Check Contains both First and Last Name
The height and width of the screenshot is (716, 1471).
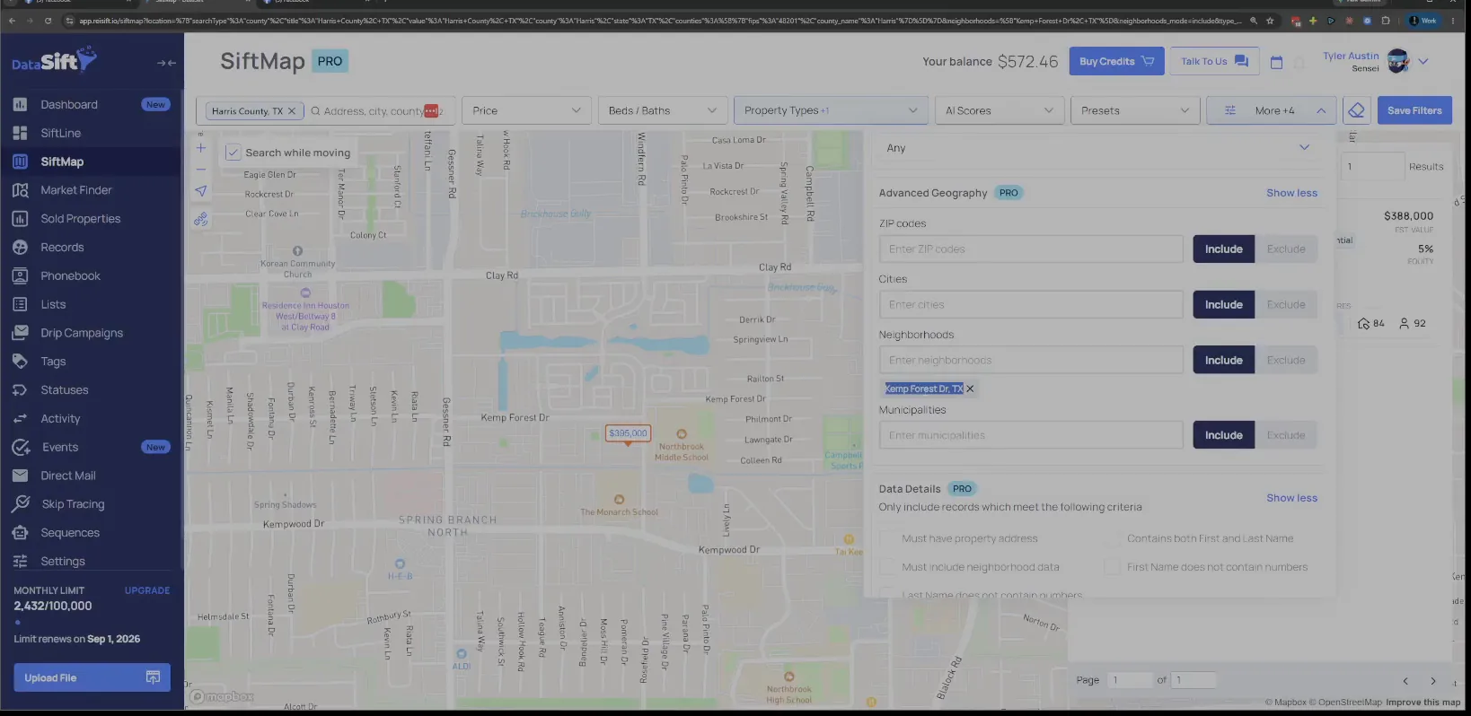click(1112, 538)
